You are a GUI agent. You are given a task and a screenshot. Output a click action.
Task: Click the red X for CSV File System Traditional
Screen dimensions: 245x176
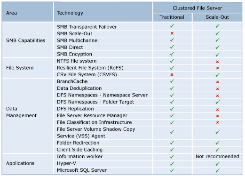click(172, 75)
